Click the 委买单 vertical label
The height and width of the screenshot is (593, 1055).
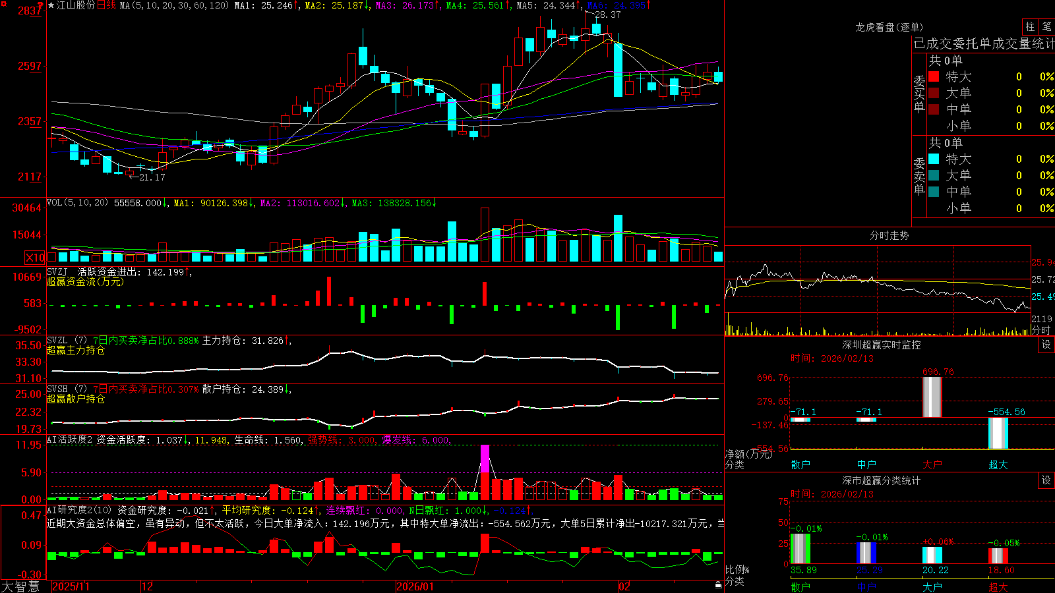tap(919, 94)
